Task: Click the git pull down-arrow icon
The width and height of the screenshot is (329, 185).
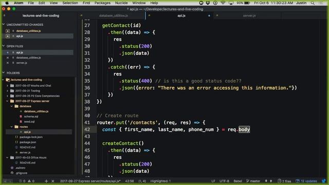Action: pos(266,181)
